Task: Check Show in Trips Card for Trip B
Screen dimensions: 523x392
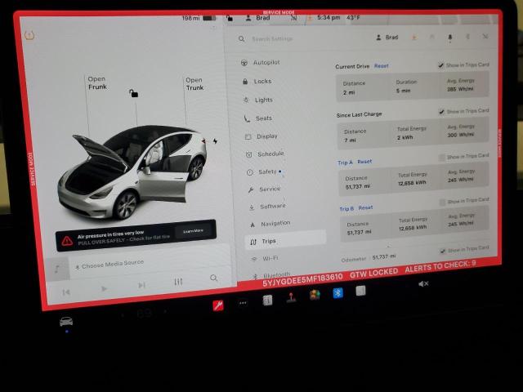Action: pos(443,203)
